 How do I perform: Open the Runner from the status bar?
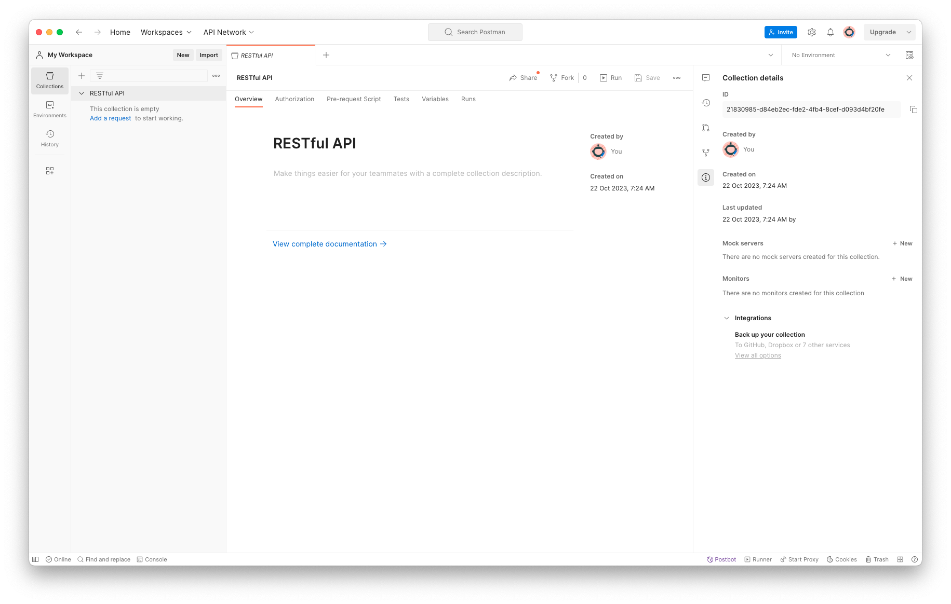(758, 559)
